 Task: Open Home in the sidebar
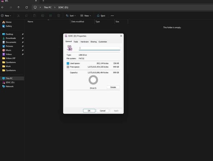point(7,22)
